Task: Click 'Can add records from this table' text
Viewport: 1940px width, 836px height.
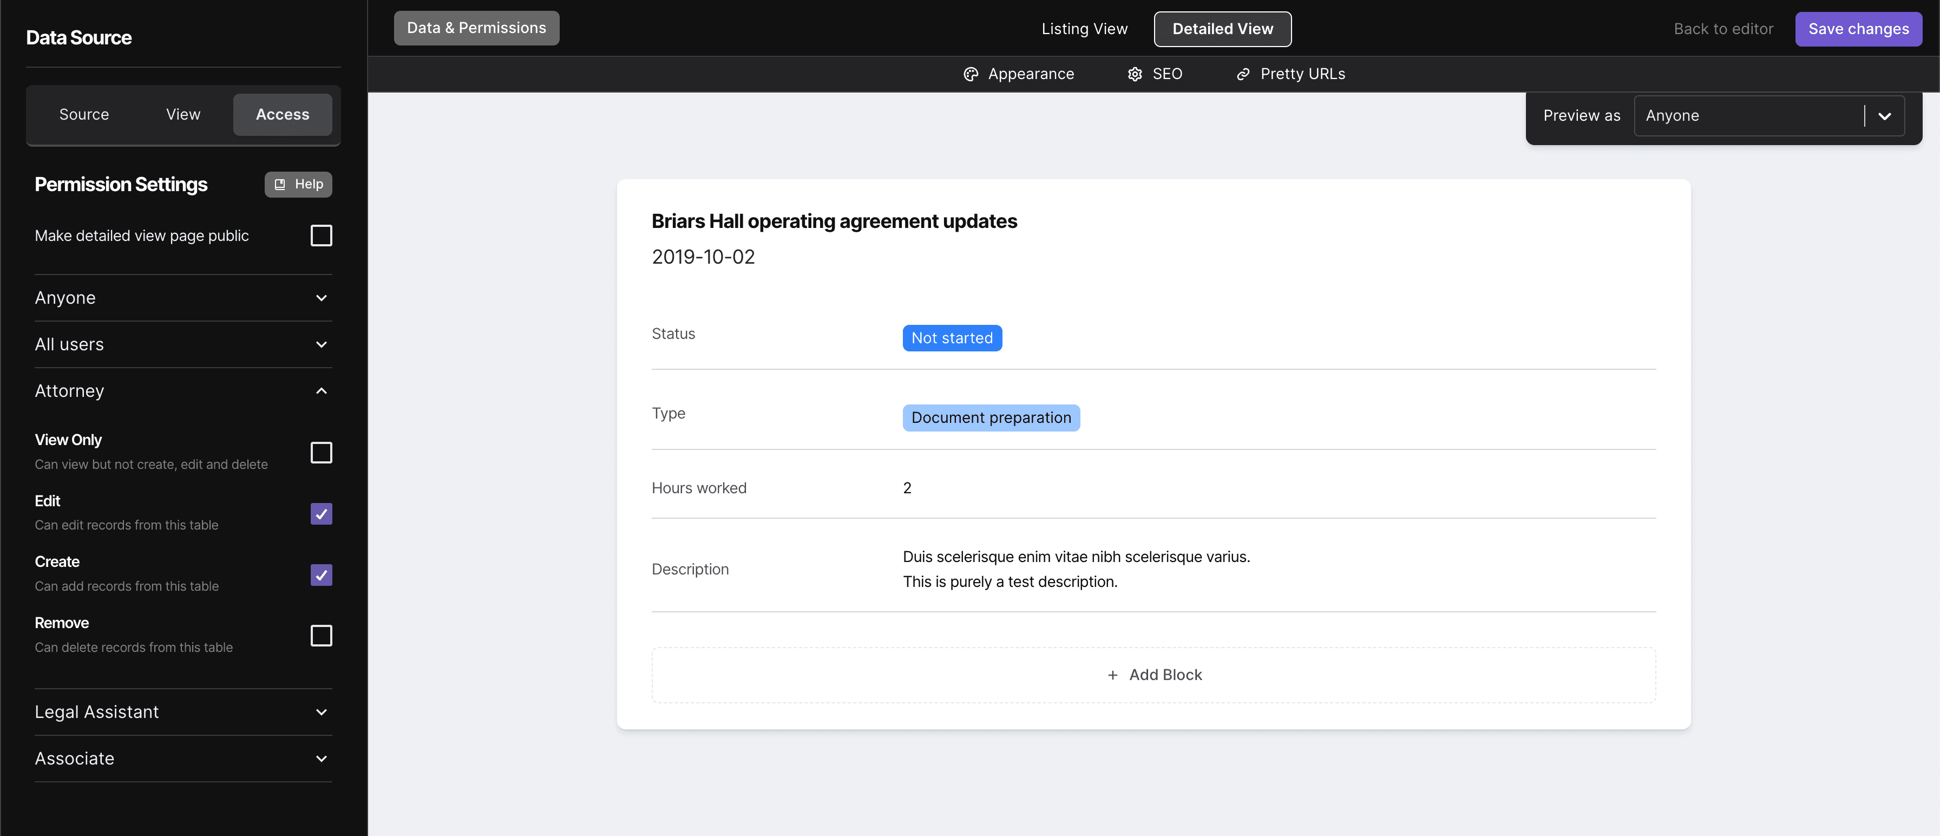Action: point(127,586)
